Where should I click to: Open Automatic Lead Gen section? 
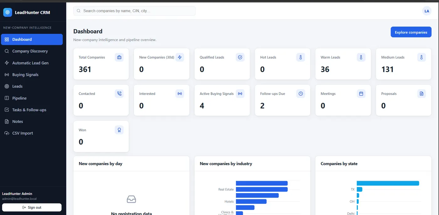pos(32,63)
